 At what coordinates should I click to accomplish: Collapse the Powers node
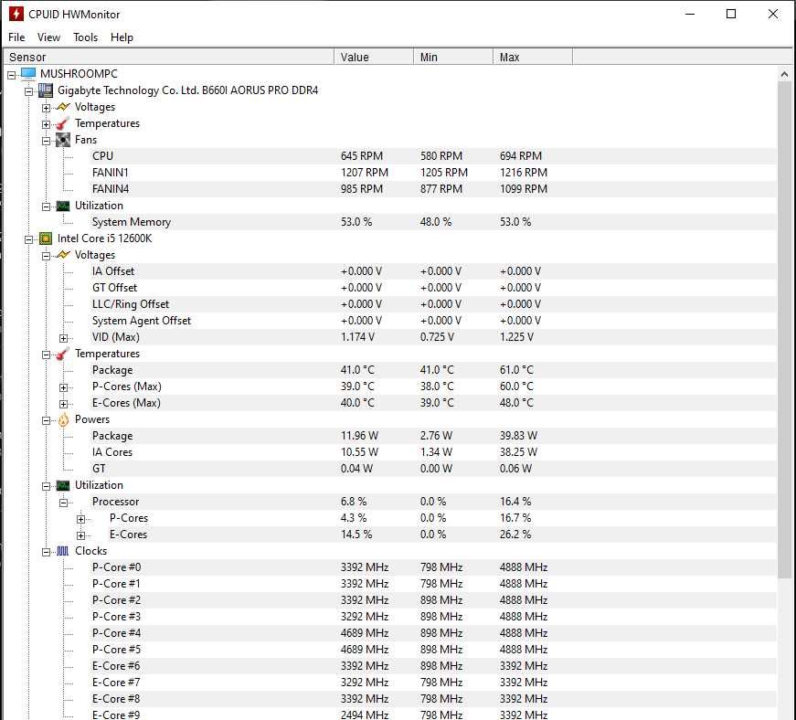pyautogui.click(x=47, y=420)
